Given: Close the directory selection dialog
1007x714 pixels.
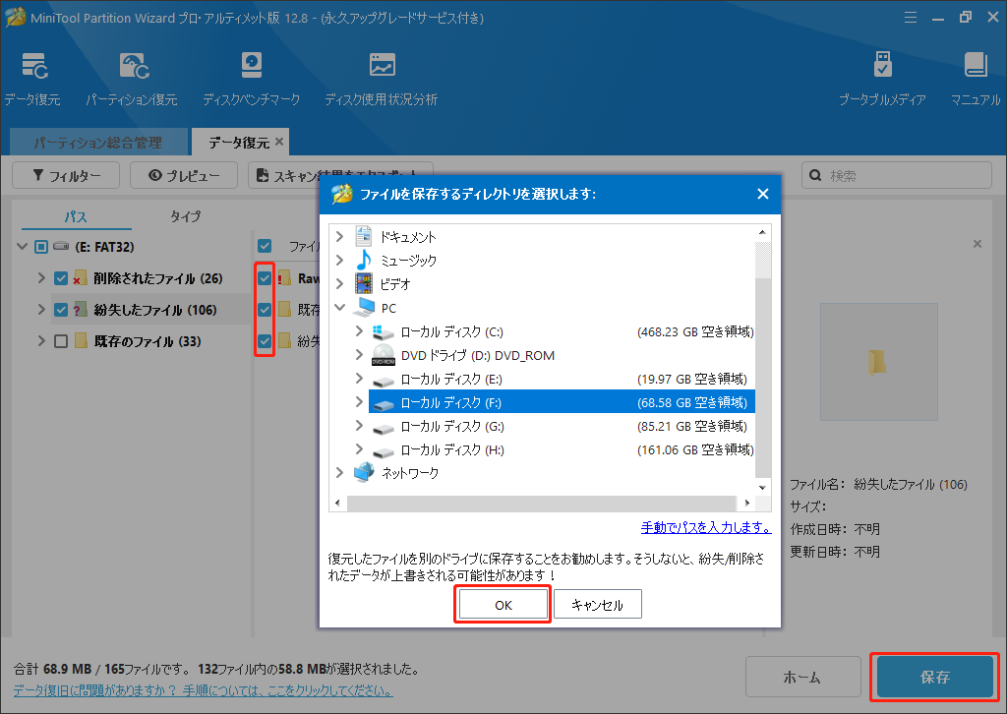Looking at the screenshot, I should [x=763, y=194].
